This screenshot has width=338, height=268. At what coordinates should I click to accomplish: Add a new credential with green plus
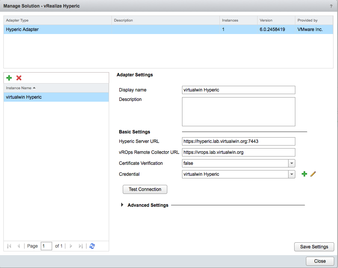(304, 174)
